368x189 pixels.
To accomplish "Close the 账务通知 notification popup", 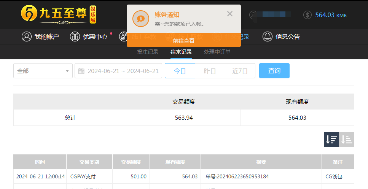I will click(229, 14).
